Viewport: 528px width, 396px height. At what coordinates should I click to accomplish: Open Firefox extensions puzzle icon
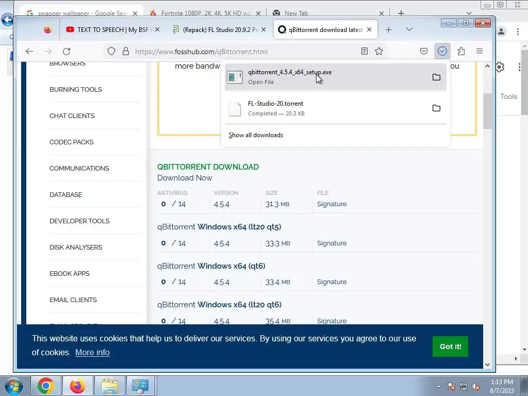coord(461,51)
